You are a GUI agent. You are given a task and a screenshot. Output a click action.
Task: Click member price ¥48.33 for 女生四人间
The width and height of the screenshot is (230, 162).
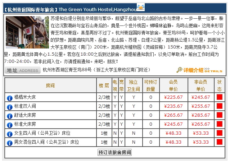(173, 133)
